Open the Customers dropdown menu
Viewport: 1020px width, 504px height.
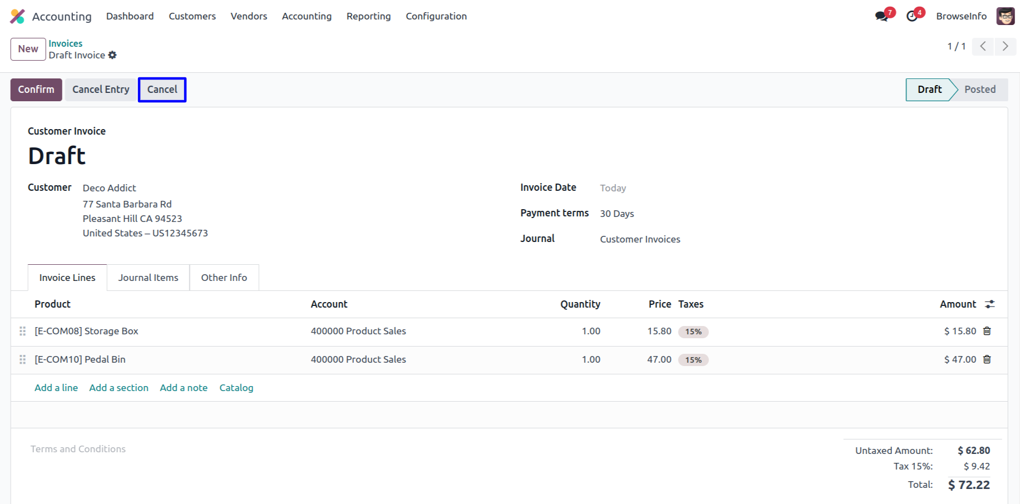pos(192,16)
